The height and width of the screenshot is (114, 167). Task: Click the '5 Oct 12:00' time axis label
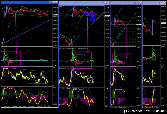pyautogui.click(x=47, y=106)
